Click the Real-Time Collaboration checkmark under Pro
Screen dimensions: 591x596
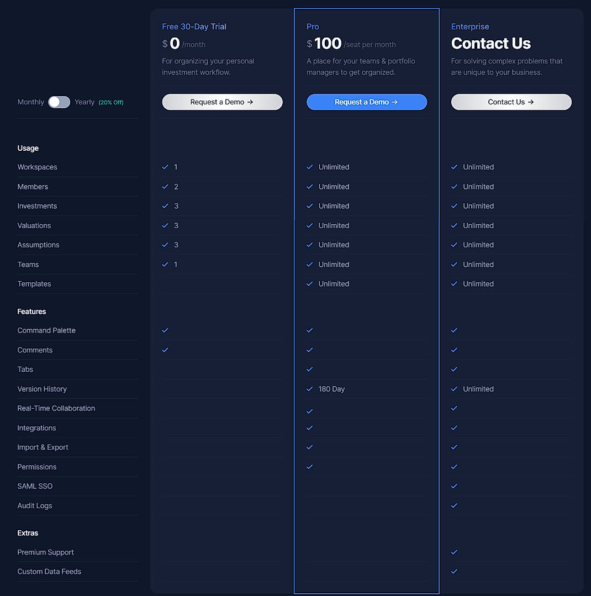[310, 408]
